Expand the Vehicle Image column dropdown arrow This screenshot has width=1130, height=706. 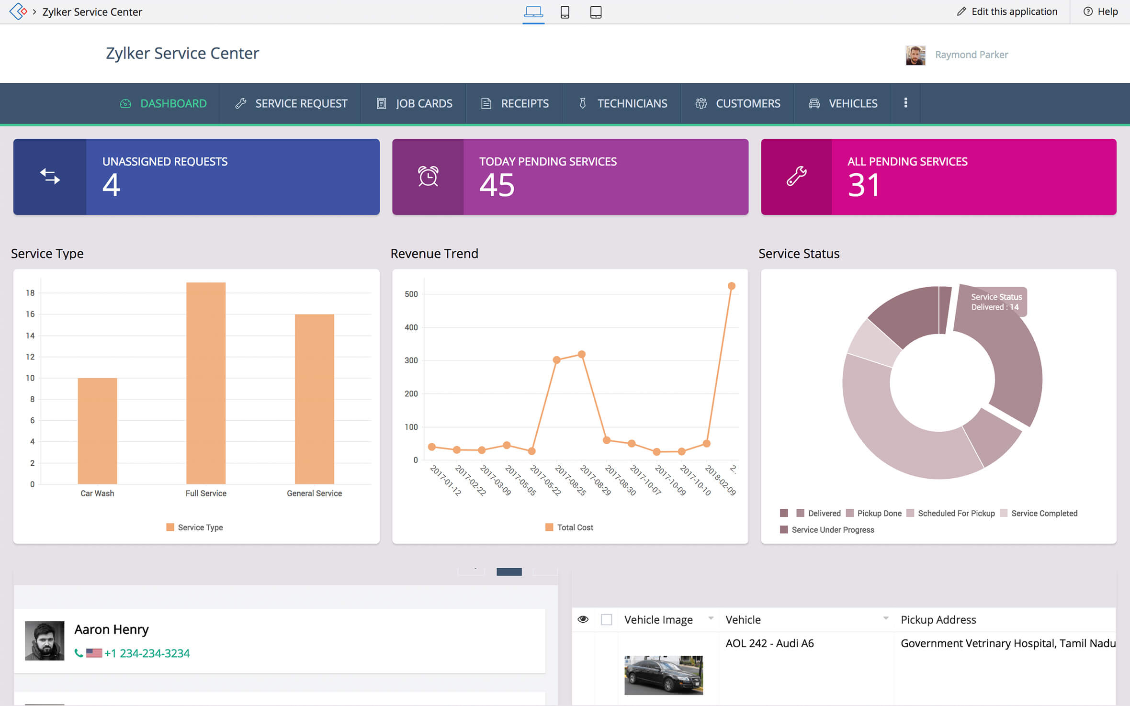[x=711, y=618]
